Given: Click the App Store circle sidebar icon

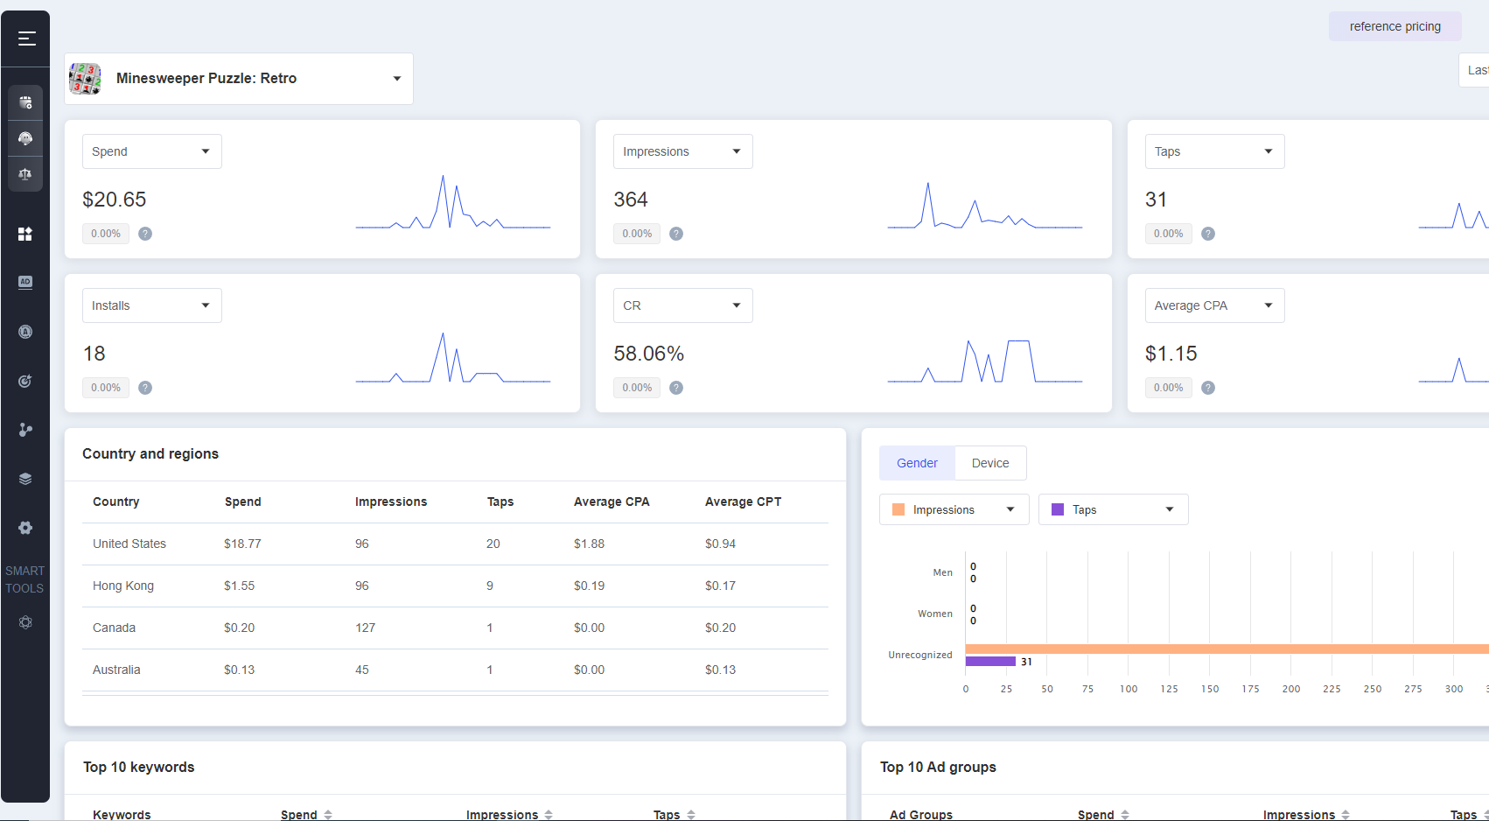Looking at the screenshot, I should click(25, 332).
